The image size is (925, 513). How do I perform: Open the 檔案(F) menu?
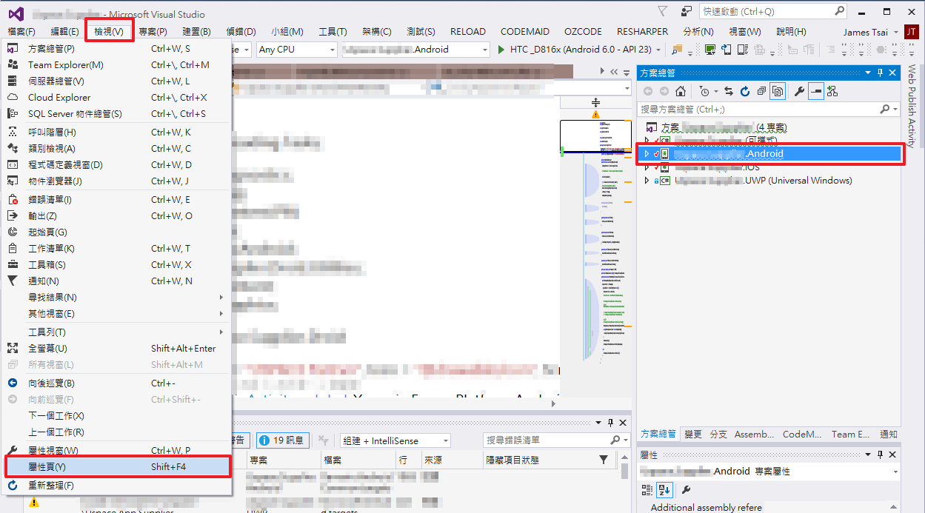[x=21, y=32]
